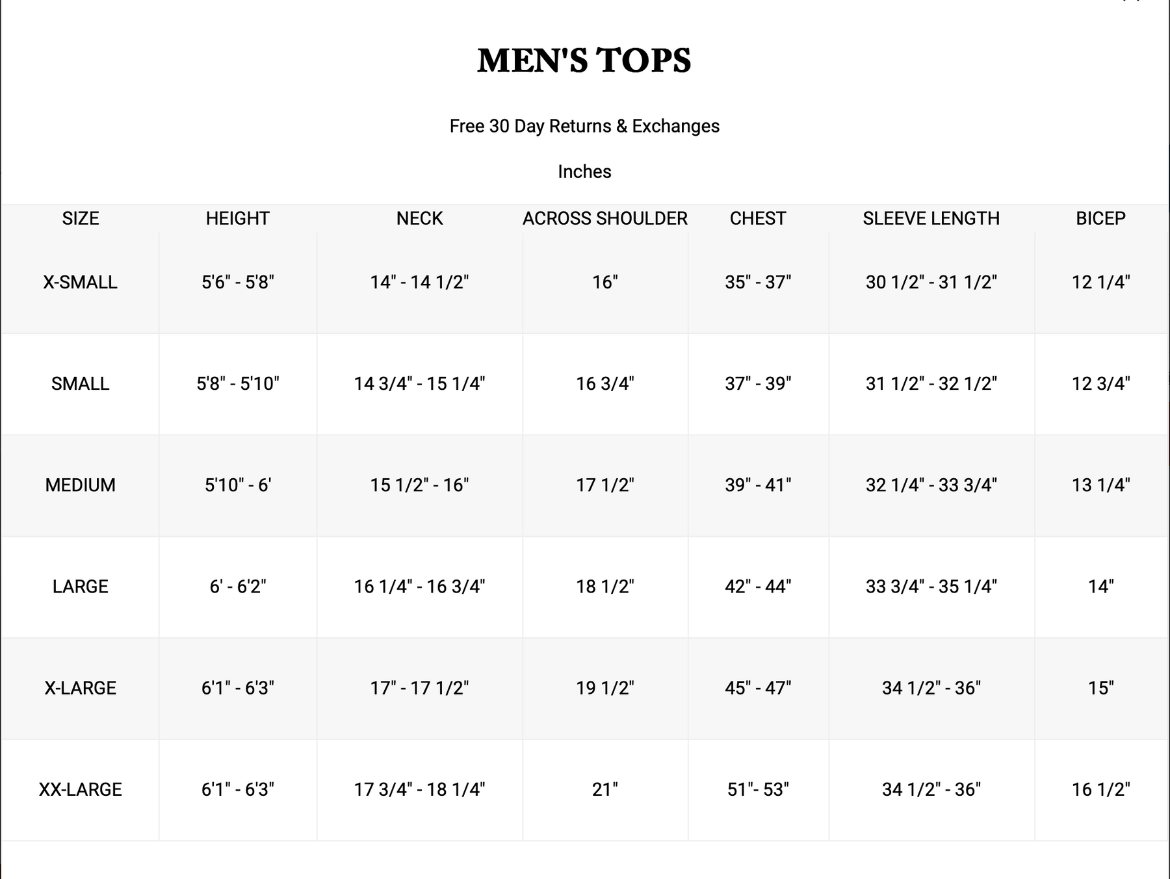Image resolution: width=1170 pixels, height=879 pixels.
Task: Click the CHEST column header
Action: (x=758, y=218)
